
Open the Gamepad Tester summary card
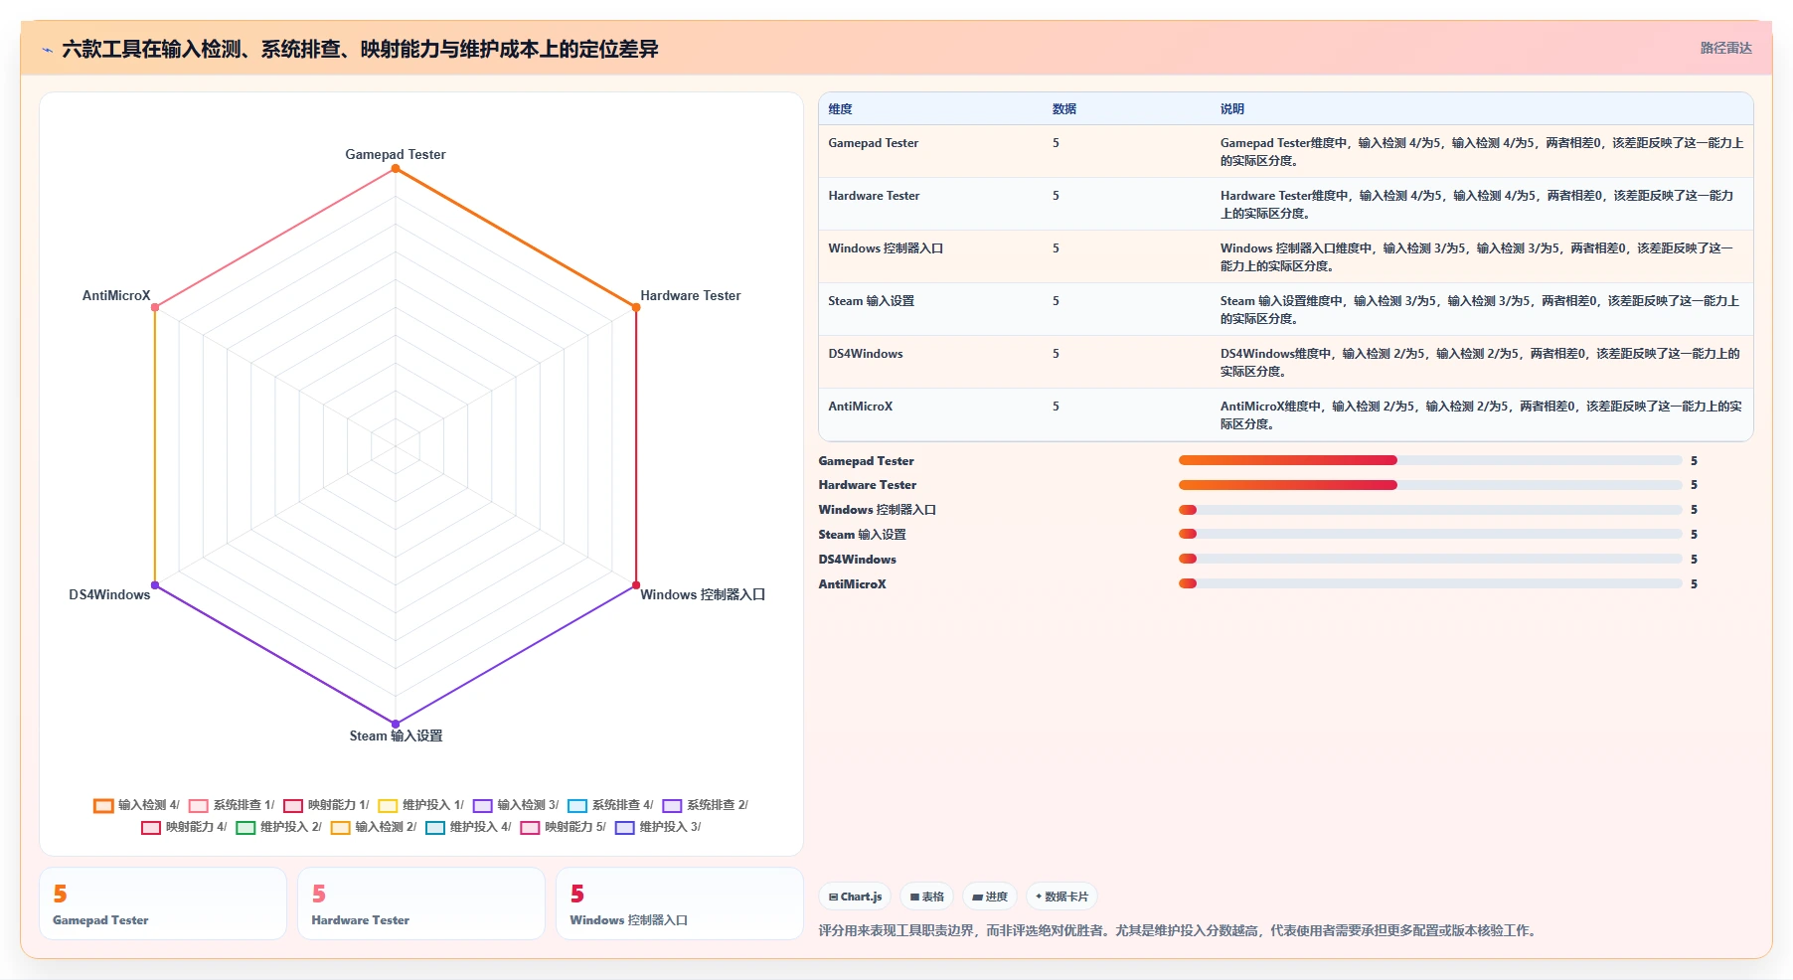click(163, 903)
